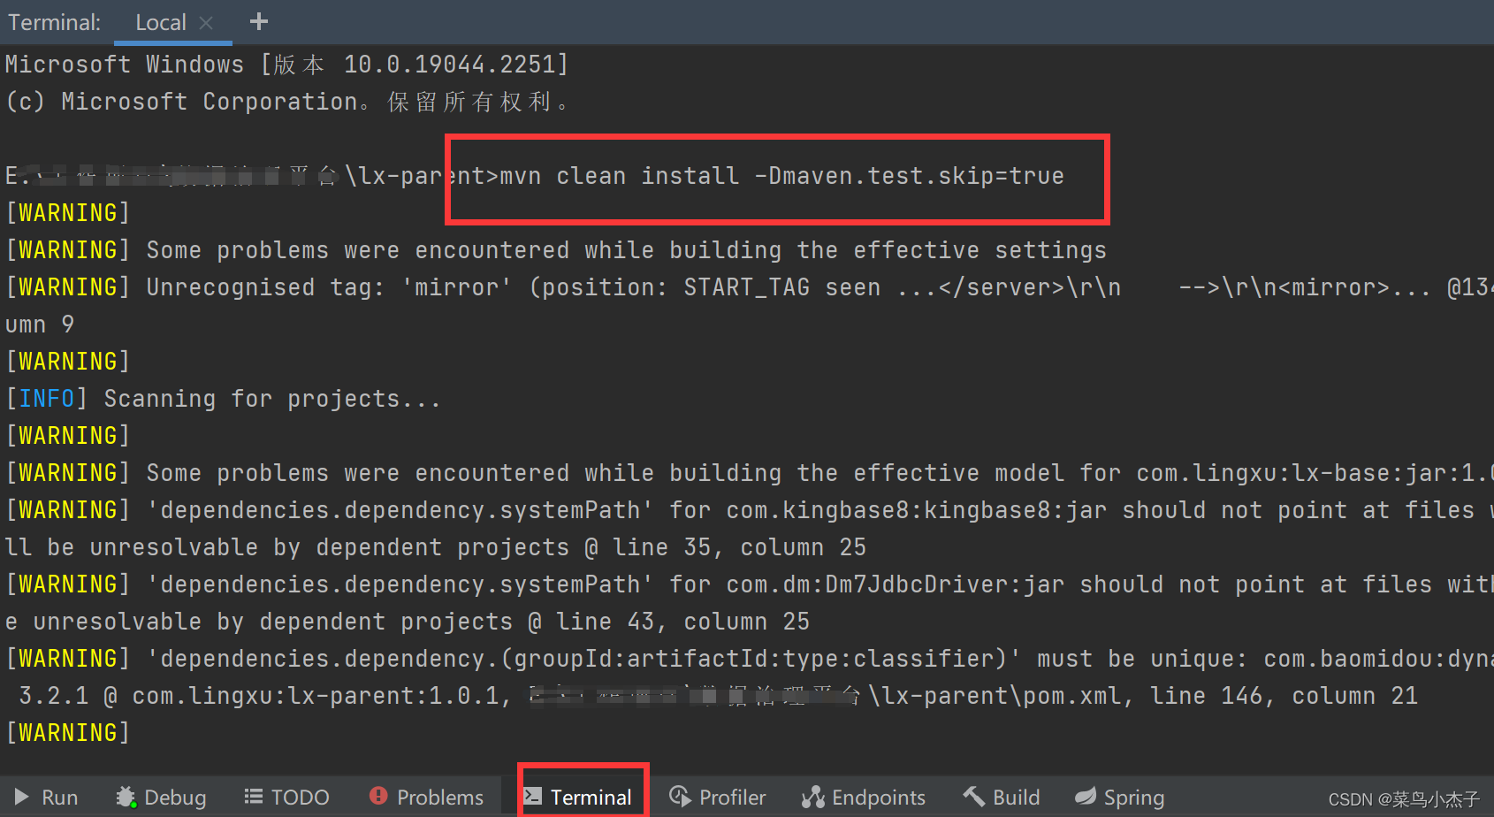Image resolution: width=1494 pixels, height=817 pixels.
Task: Click the Problems error icon
Action: click(x=378, y=796)
